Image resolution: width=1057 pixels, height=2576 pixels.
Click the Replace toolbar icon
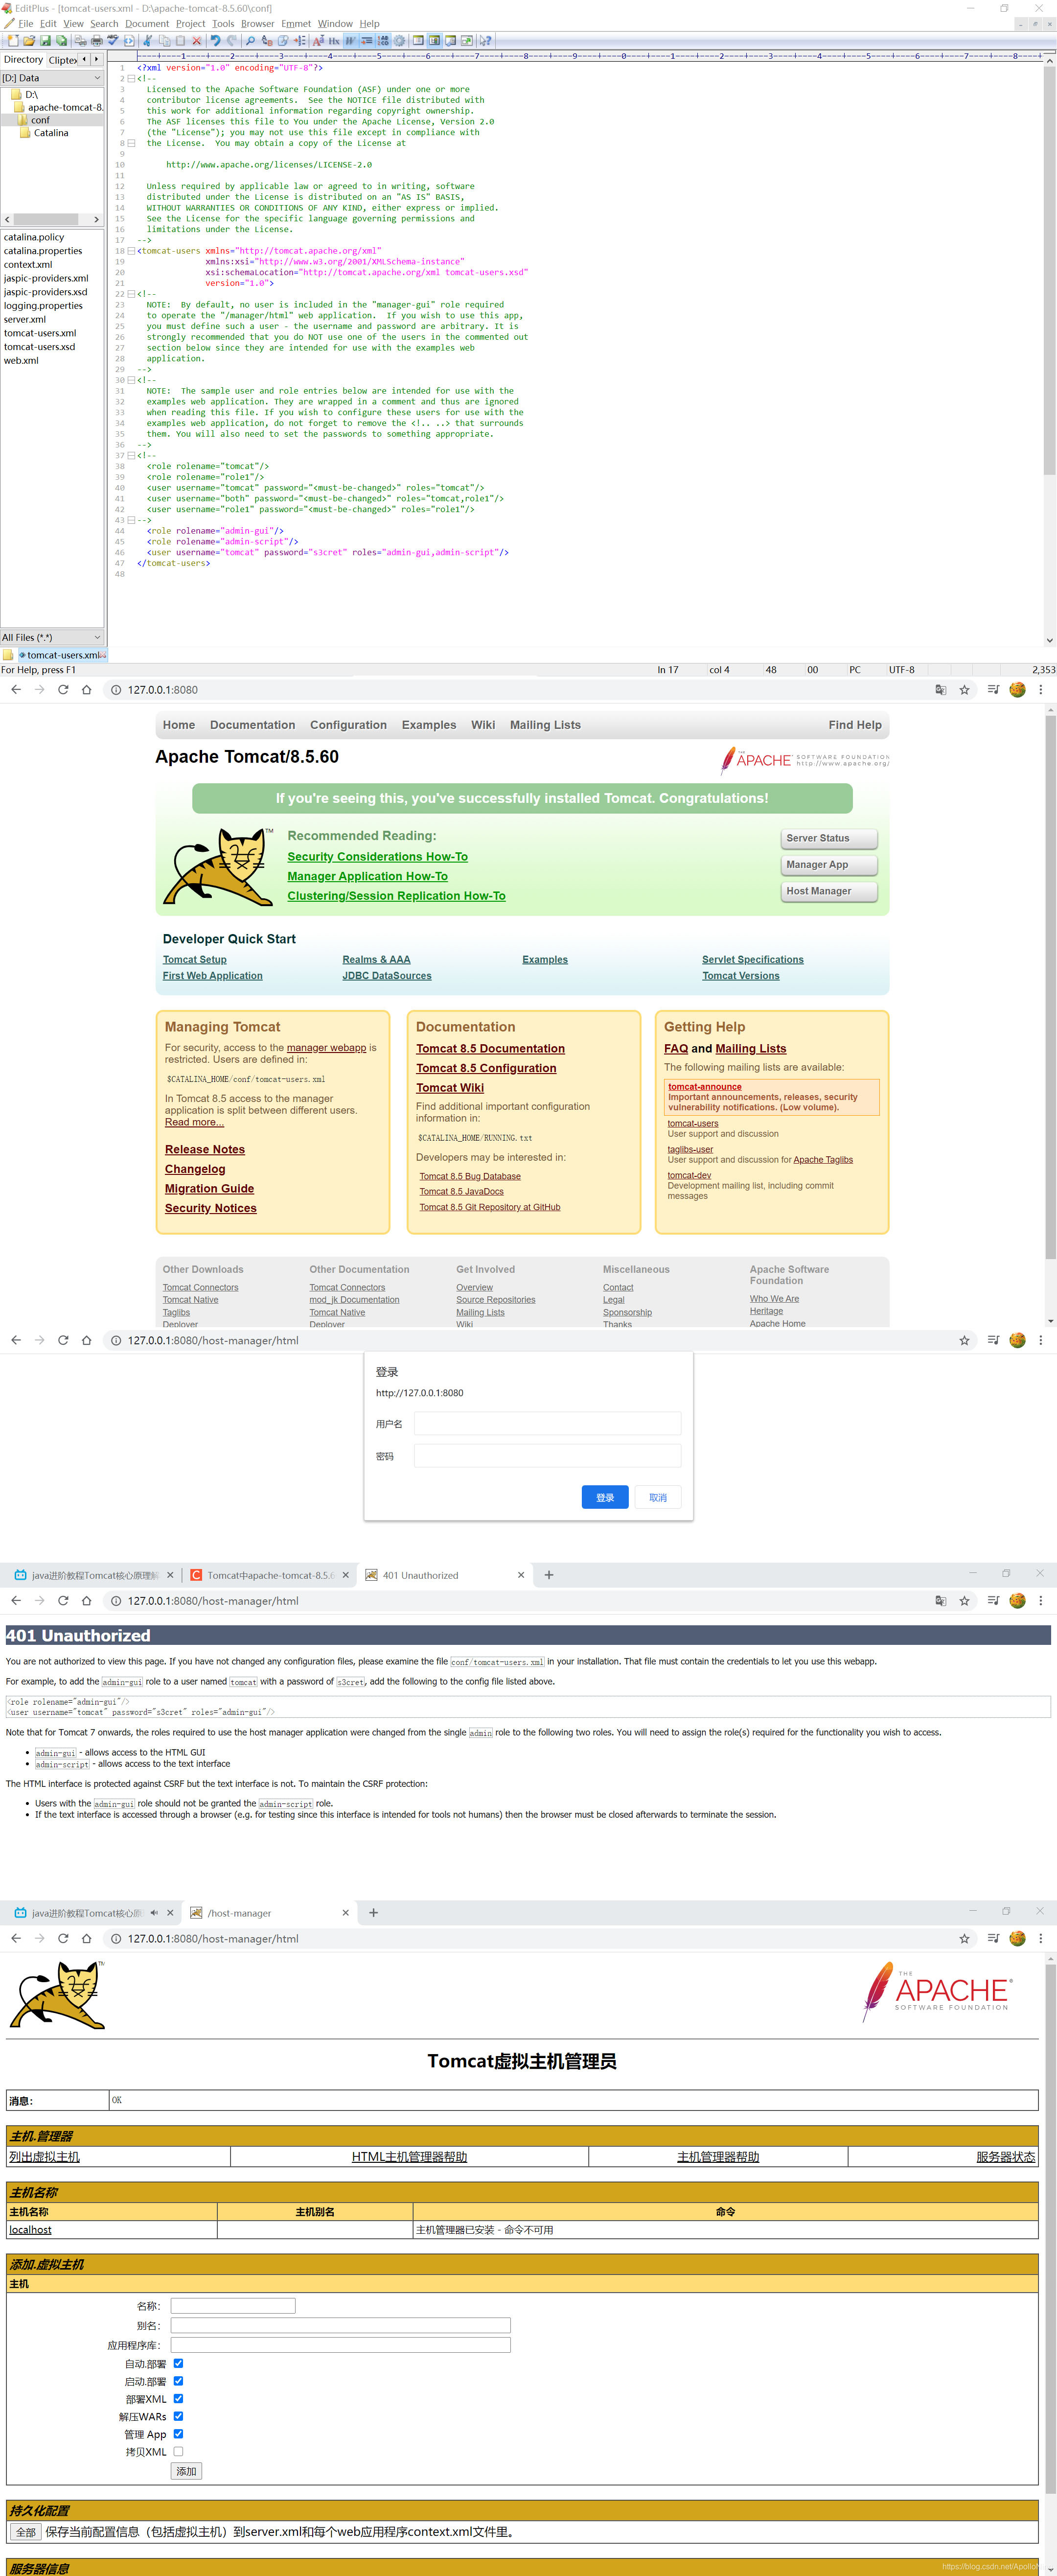(x=267, y=41)
